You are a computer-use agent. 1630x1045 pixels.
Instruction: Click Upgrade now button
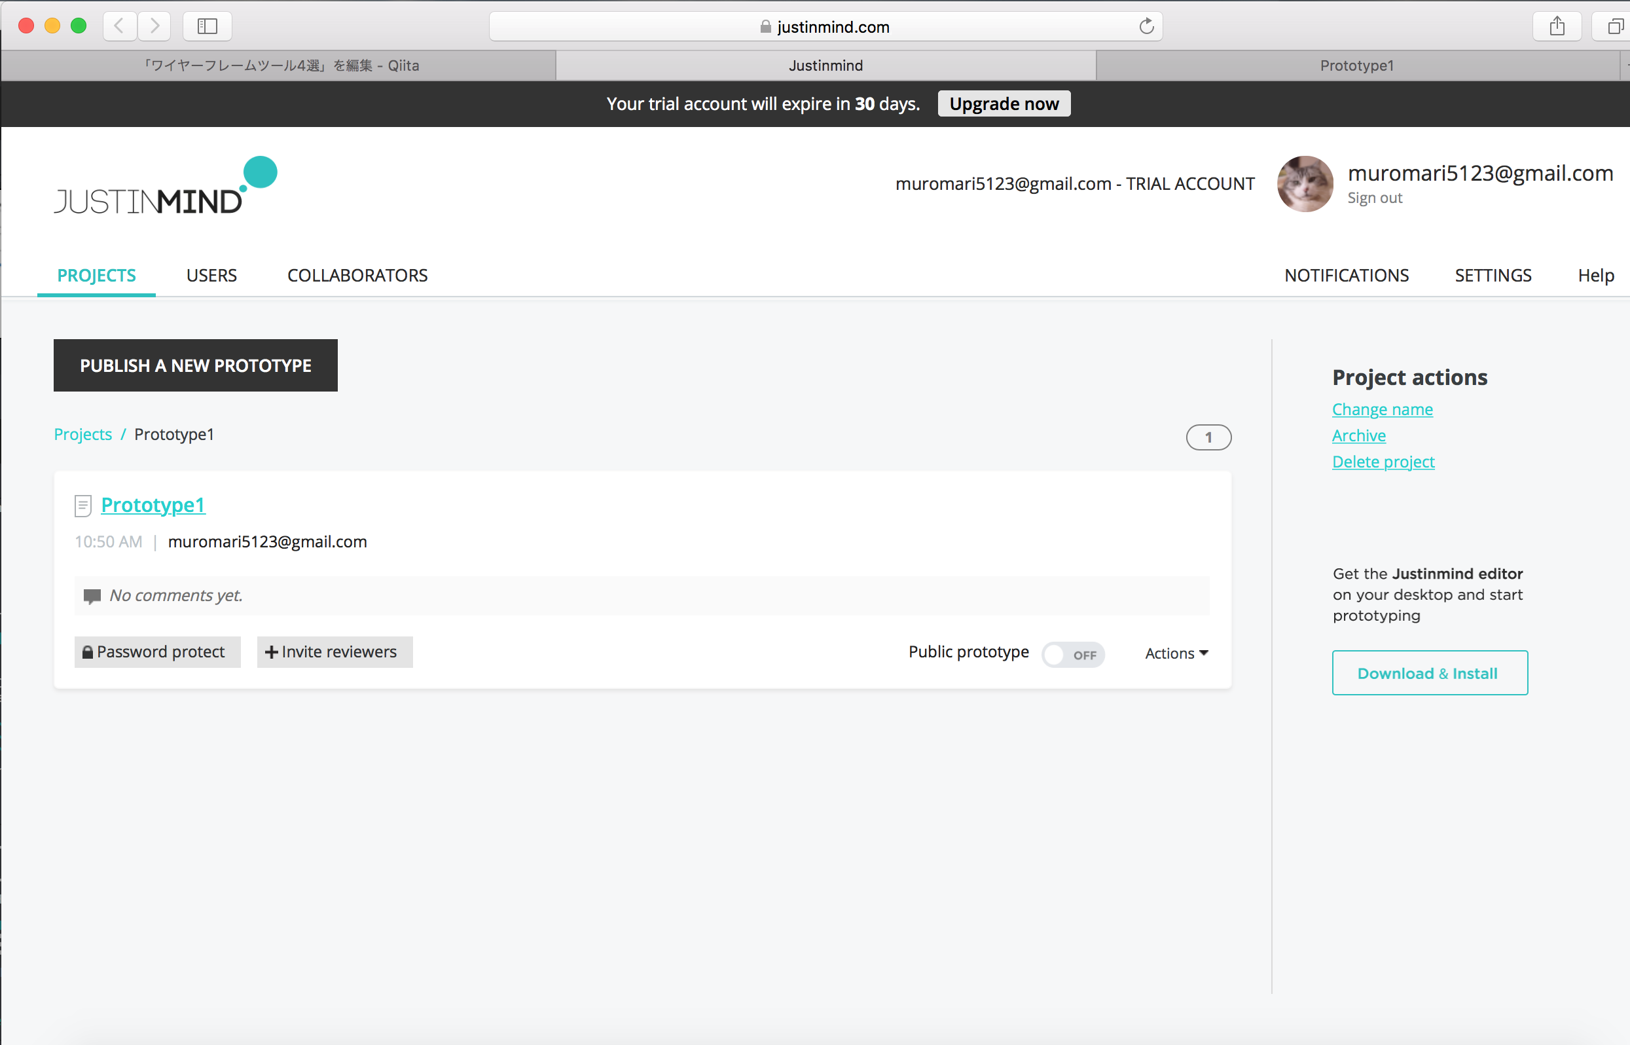pos(1004,103)
